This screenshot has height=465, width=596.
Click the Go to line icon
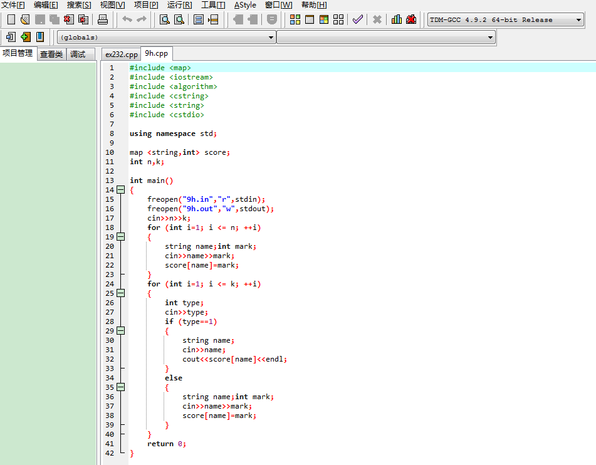(x=213, y=19)
